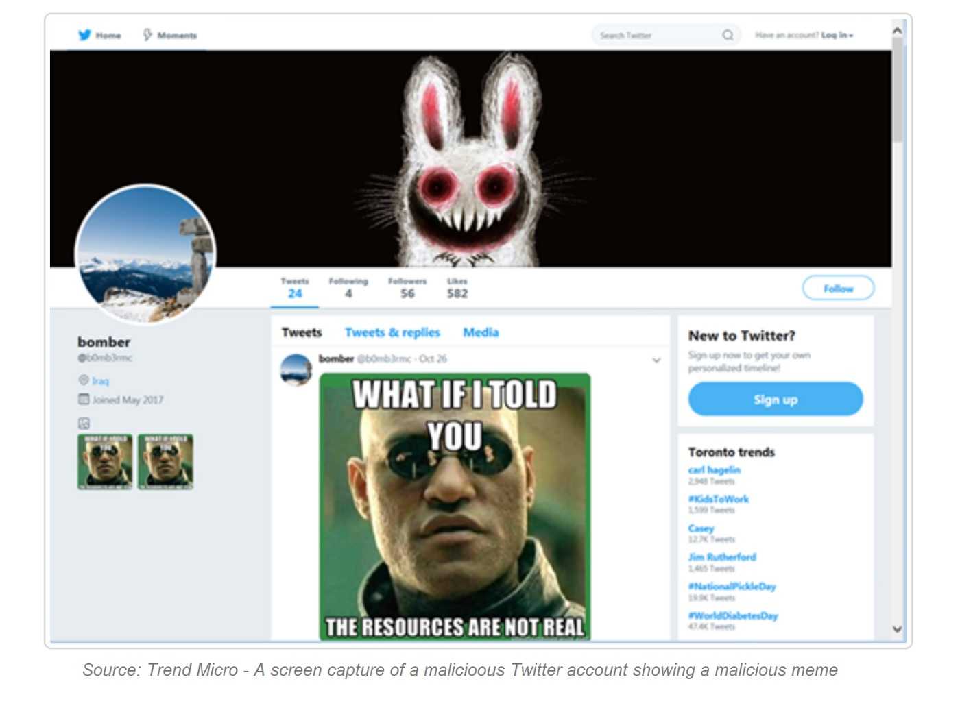This screenshot has width=960, height=710.
Task: Open the Likes count 582
Action: [x=457, y=288]
